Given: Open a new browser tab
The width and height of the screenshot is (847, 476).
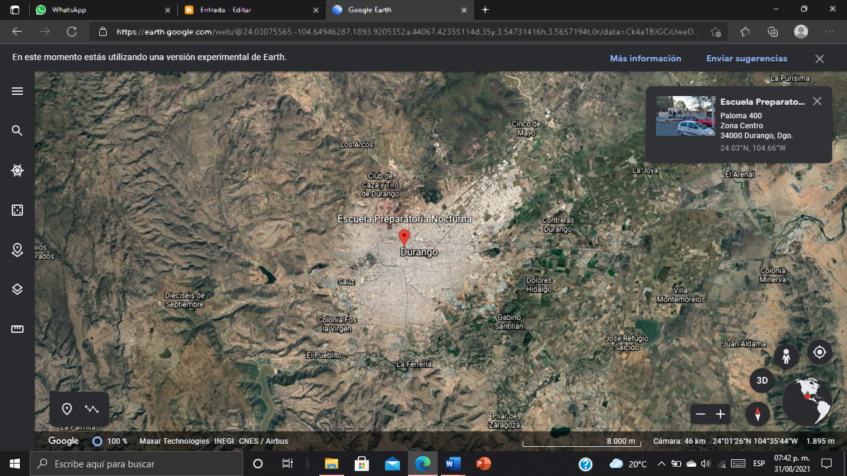Looking at the screenshot, I should [x=485, y=10].
